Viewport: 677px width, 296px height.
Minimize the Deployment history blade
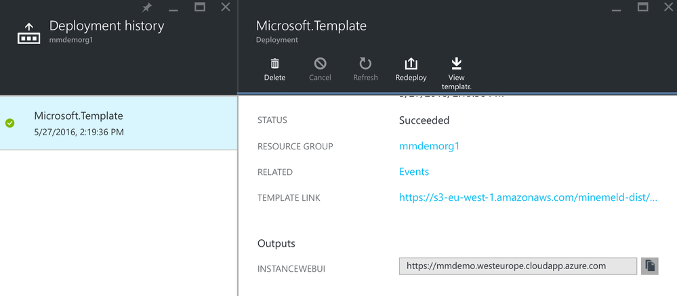tap(173, 9)
